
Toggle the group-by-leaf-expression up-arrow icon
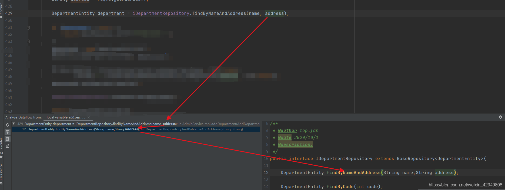pyautogui.click(x=8, y=132)
